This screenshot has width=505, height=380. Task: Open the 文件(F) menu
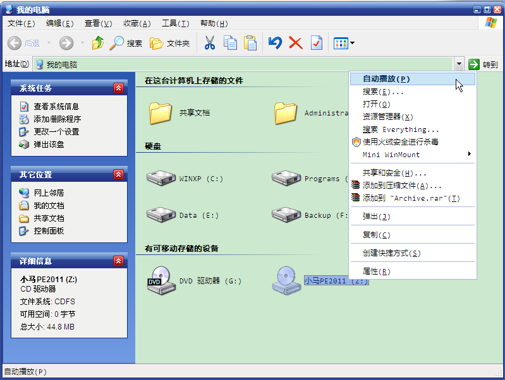click(21, 23)
